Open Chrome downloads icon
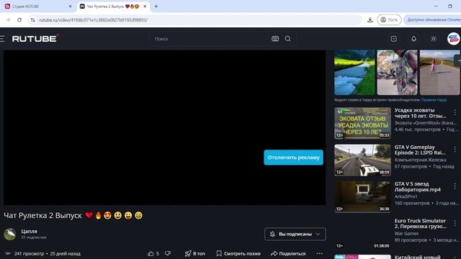461x259 pixels. point(370,19)
